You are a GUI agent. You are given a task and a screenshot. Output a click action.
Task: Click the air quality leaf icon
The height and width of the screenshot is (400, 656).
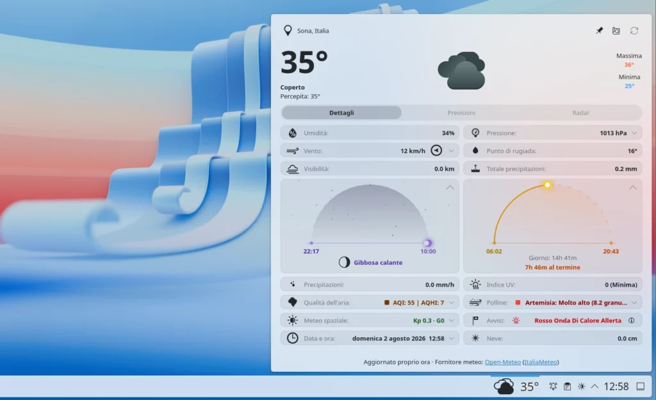[292, 302]
